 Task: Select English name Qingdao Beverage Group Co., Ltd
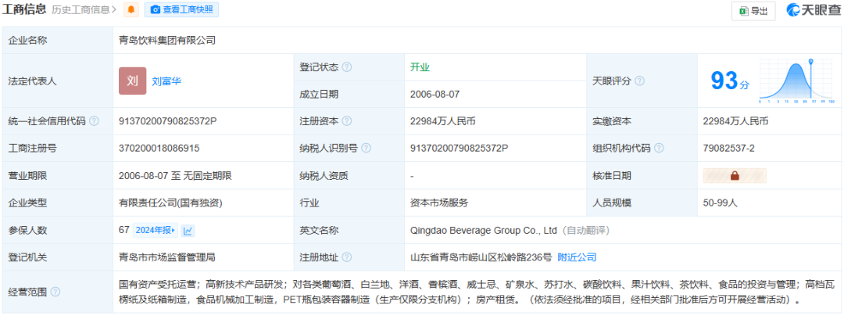coord(484,231)
